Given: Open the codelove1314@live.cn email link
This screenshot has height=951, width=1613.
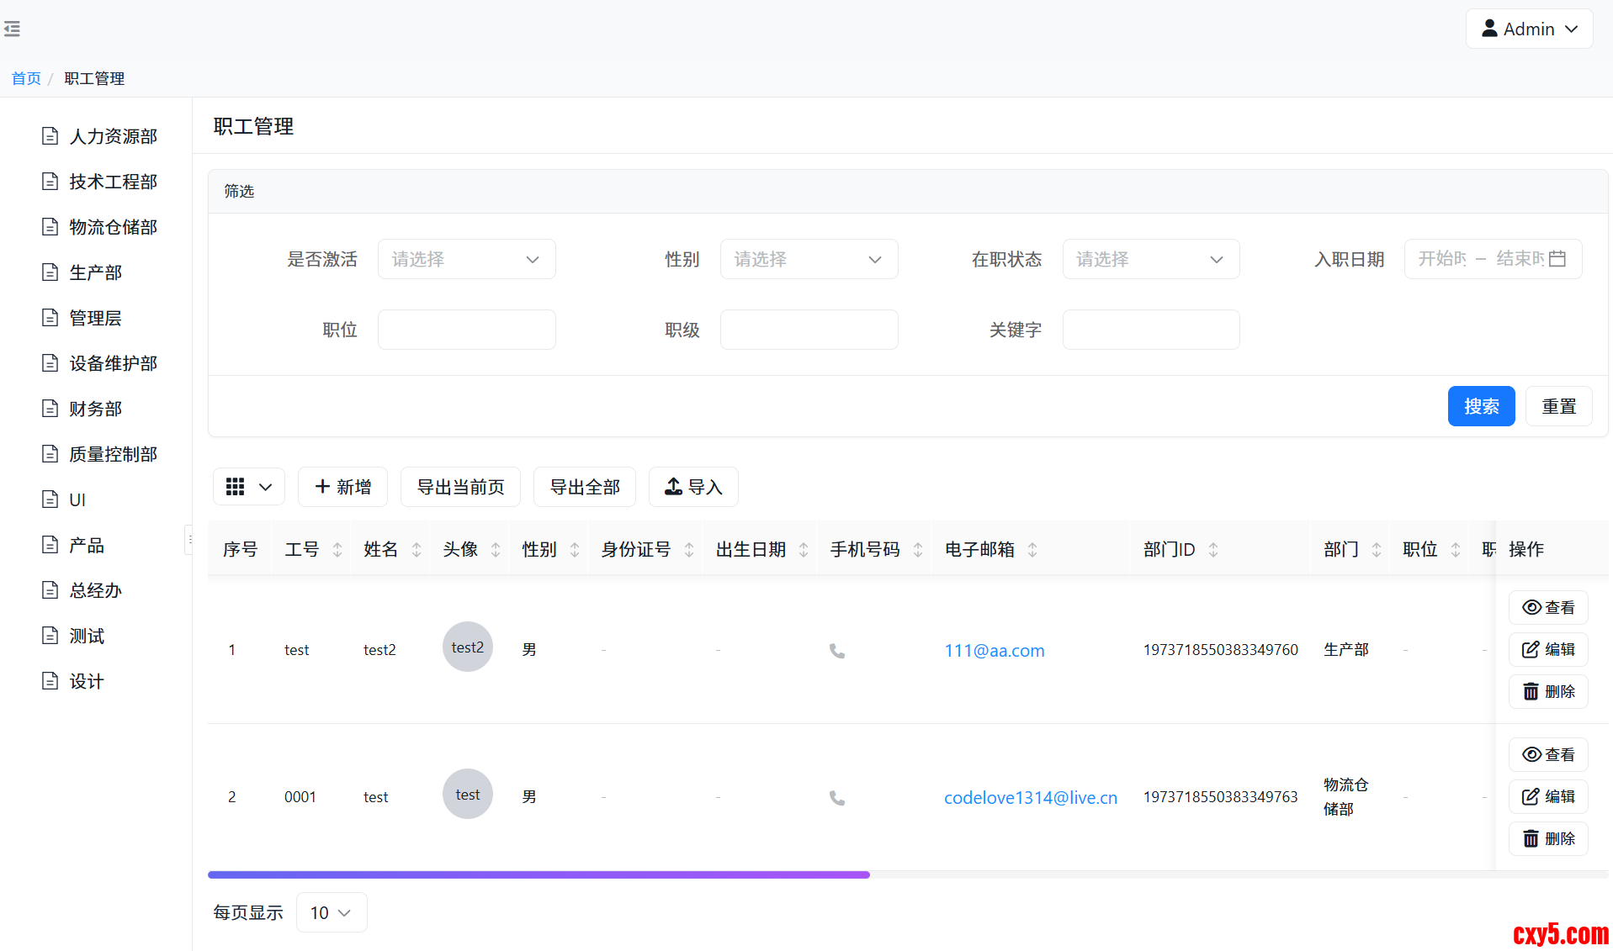Looking at the screenshot, I should 1030,797.
